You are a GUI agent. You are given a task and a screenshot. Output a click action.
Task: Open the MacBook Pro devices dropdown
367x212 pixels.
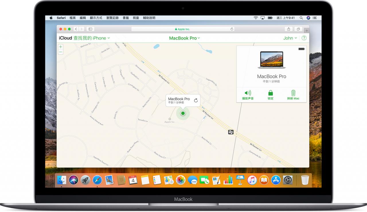[185, 38]
